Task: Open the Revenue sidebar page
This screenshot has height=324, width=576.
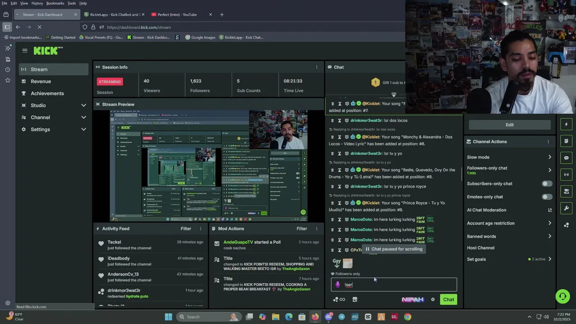Action: (x=54, y=81)
